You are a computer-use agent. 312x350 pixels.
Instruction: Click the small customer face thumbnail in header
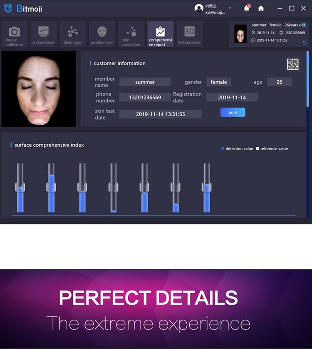click(240, 34)
